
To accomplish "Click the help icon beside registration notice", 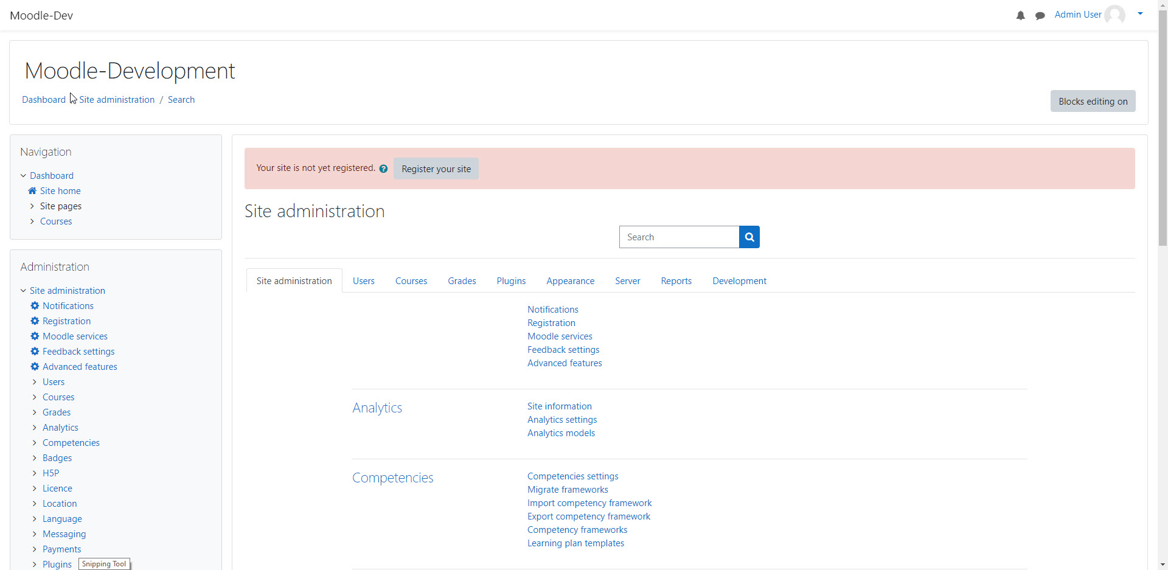I will click(383, 169).
